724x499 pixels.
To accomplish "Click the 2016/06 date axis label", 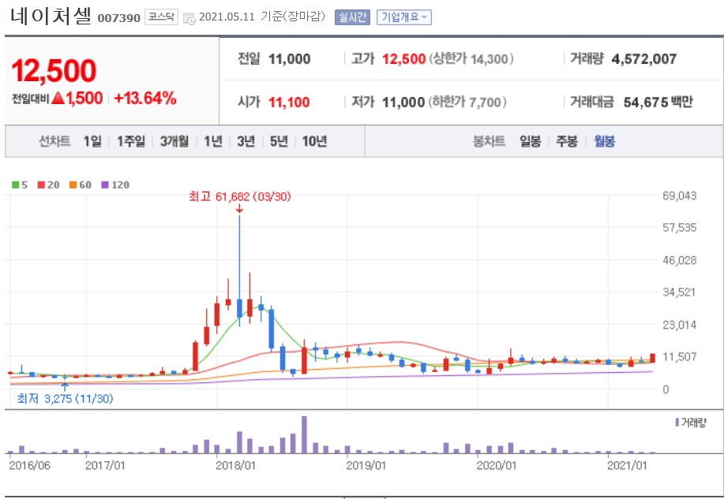I will [x=29, y=465].
